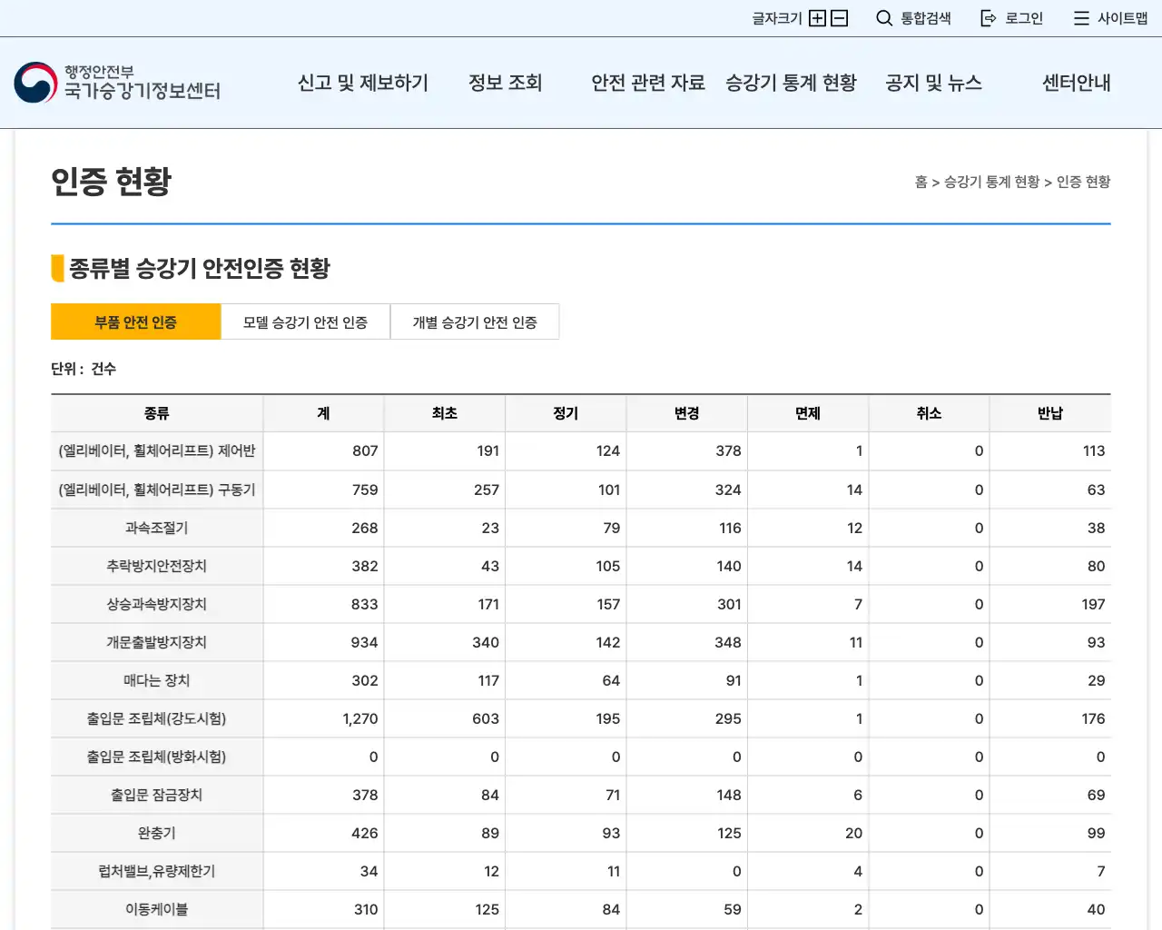Screen dimensions: 1162x930
Task: Click the 변경 column header
Action: [x=687, y=413]
